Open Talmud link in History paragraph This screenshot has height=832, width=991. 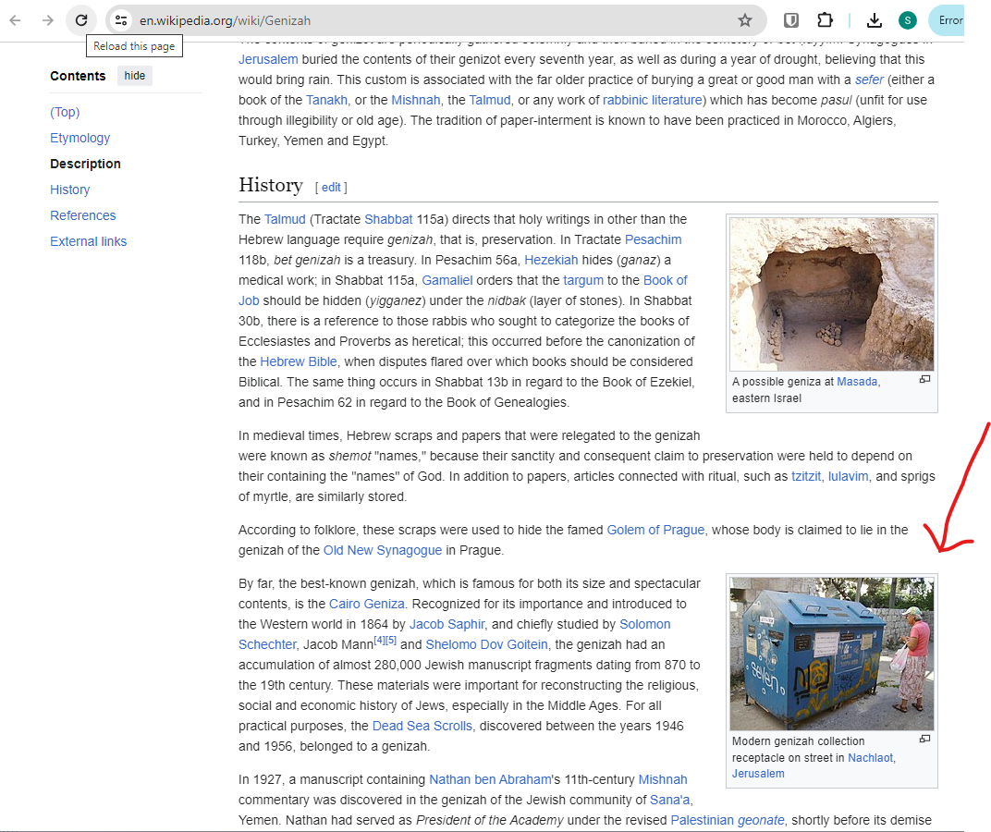tap(285, 219)
